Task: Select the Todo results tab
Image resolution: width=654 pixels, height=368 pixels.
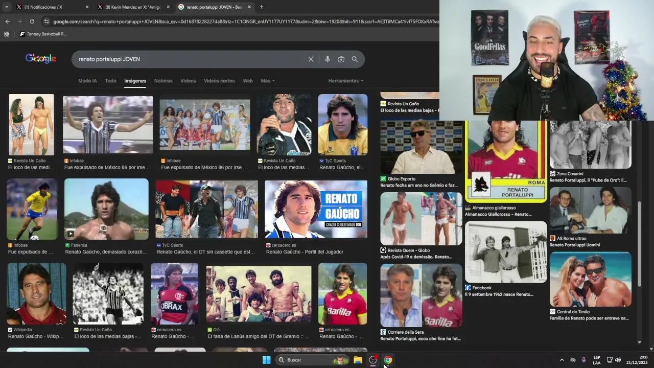Action: click(x=110, y=81)
